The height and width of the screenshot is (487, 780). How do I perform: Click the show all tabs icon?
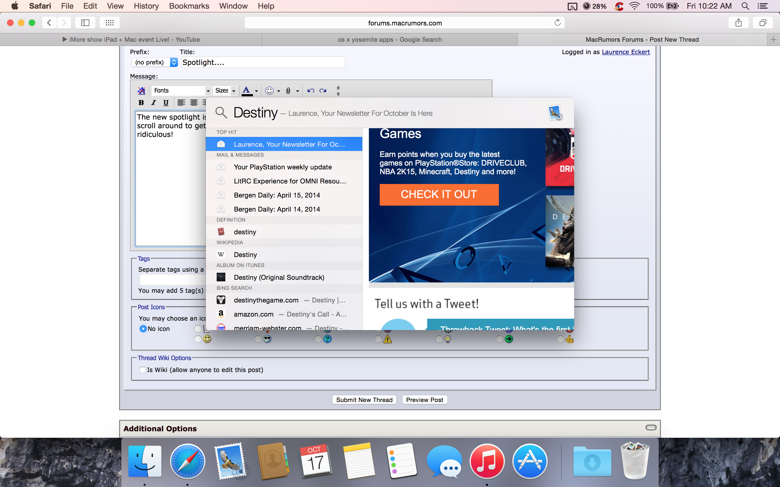[x=763, y=22]
